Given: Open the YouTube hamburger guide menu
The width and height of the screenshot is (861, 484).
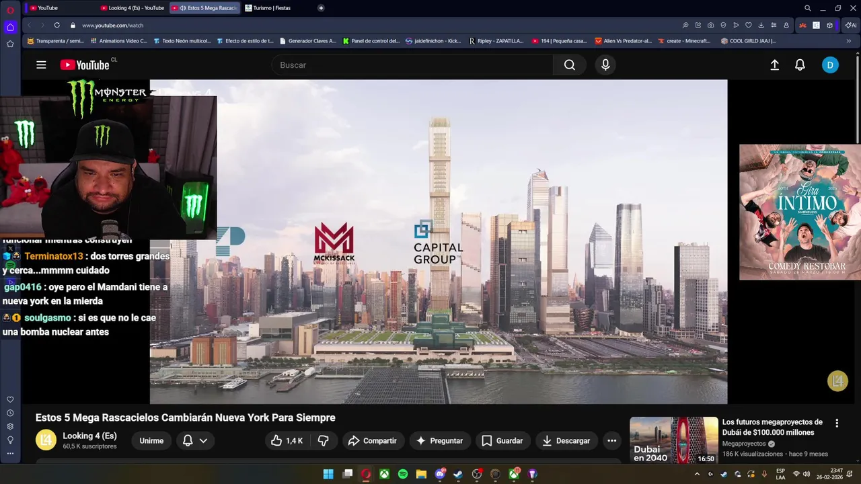Looking at the screenshot, I should coord(41,65).
